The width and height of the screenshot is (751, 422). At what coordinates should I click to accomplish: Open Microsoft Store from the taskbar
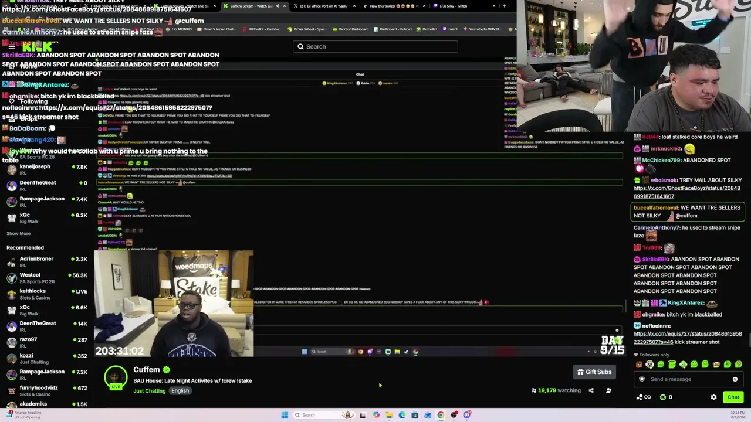(415, 415)
